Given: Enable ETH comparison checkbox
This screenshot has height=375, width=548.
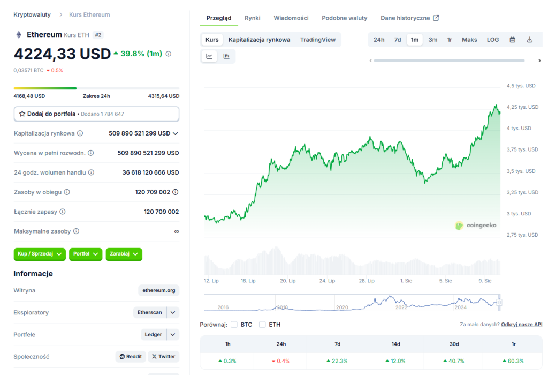Looking at the screenshot, I should click(x=262, y=325).
